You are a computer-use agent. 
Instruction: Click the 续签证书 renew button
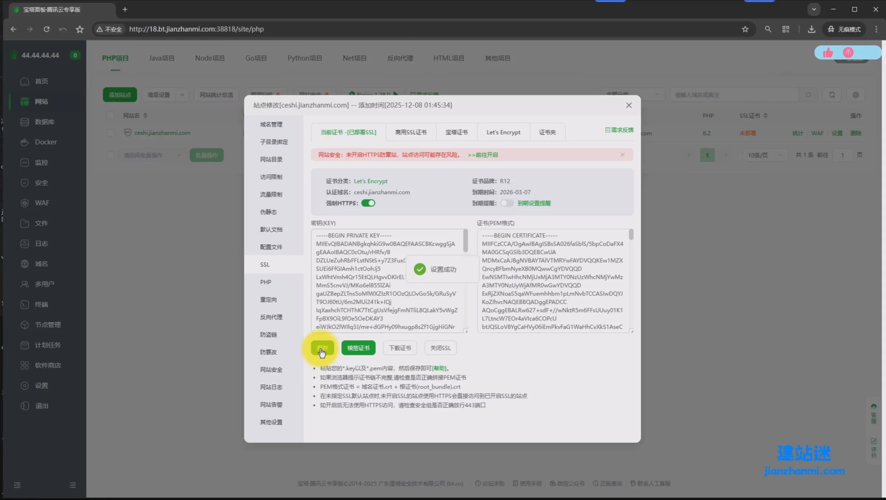coord(358,348)
